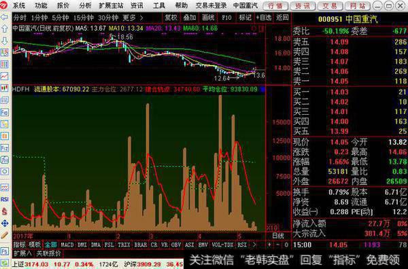Open the 分析 menu
Viewport: 408px width, 269px height.
pyautogui.click(x=86, y=5)
